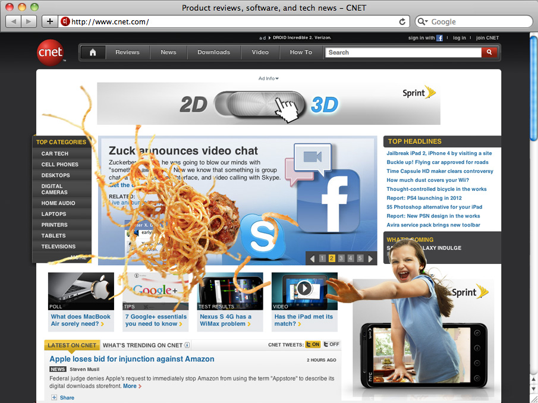Open the MacBook Air poll thumbnail
This screenshot has height=403, width=538.
(x=81, y=291)
